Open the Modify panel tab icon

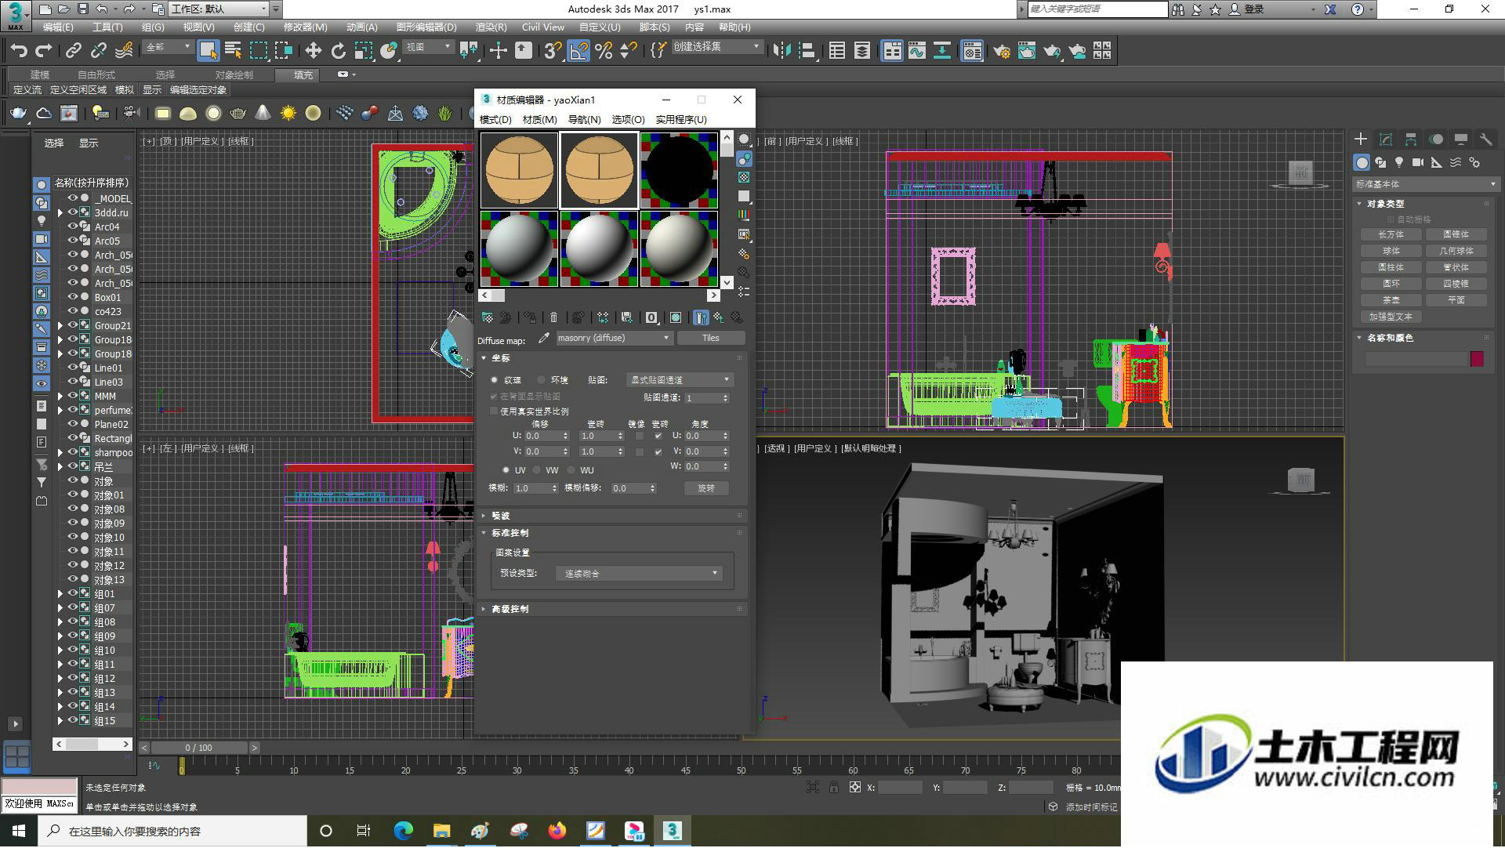click(1386, 140)
